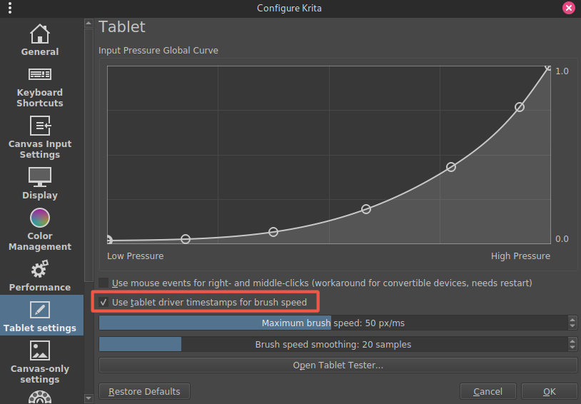Click the Tablet settings pen icon
Screen dimensions: 581x404
click(x=40, y=310)
